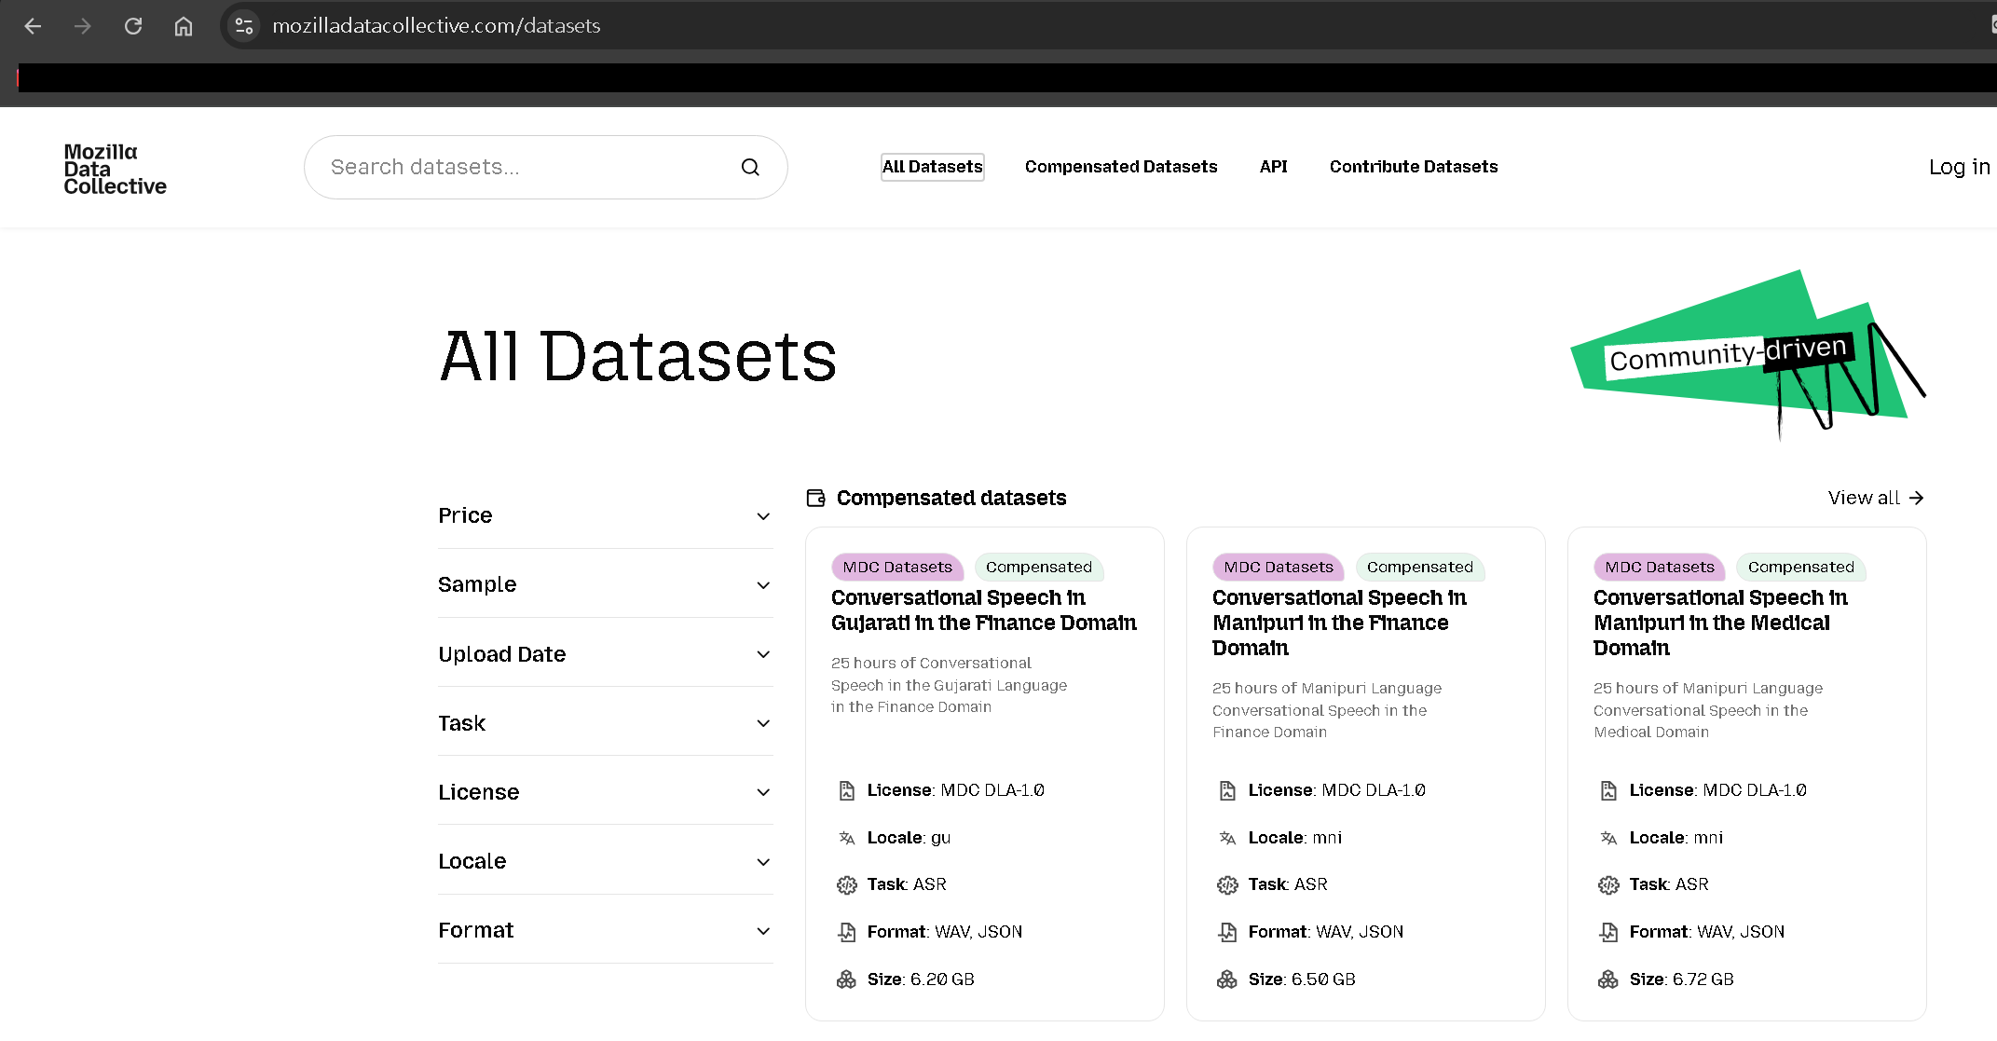Go to the browser home icon
Screen dimensions: 1997x1041
[x=184, y=26]
